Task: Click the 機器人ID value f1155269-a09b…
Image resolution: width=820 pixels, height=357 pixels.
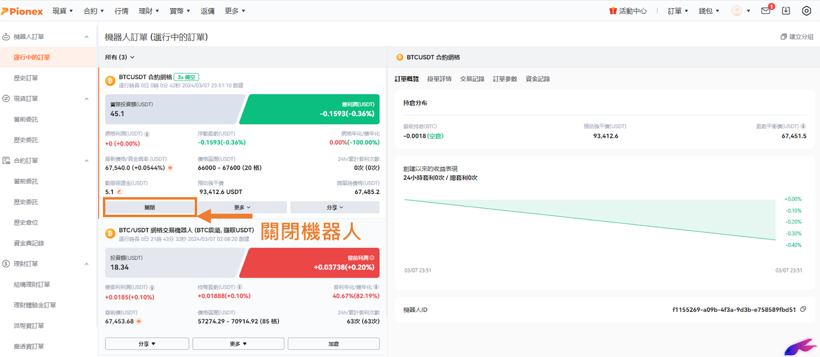Action: point(734,309)
